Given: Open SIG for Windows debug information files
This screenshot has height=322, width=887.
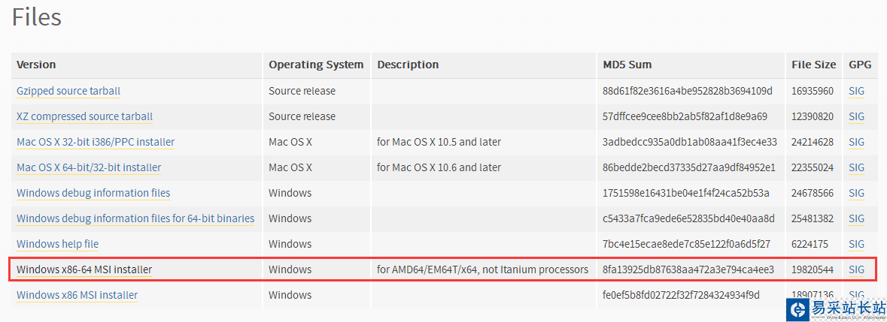Looking at the screenshot, I should click(856, 193).
